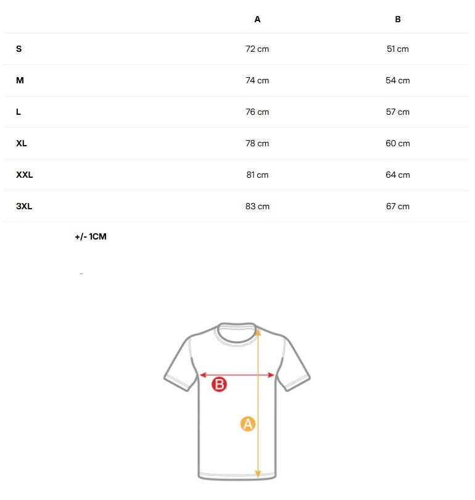Select the 57 cm width for size L
475x500 pixels.
pyautogui.click(x=398, y=112)
